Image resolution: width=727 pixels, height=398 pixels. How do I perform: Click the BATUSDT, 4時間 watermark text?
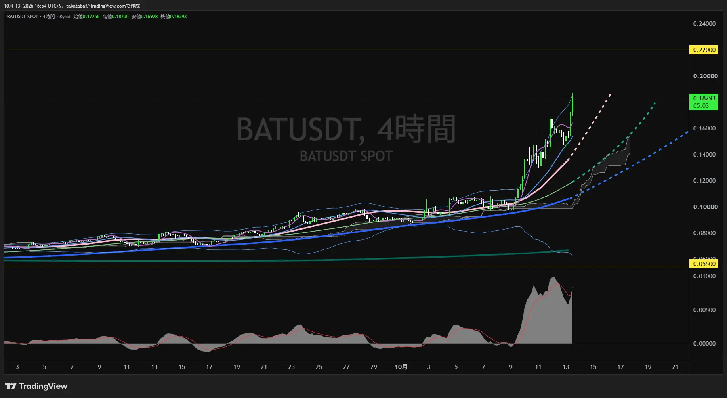click(346, 129)
